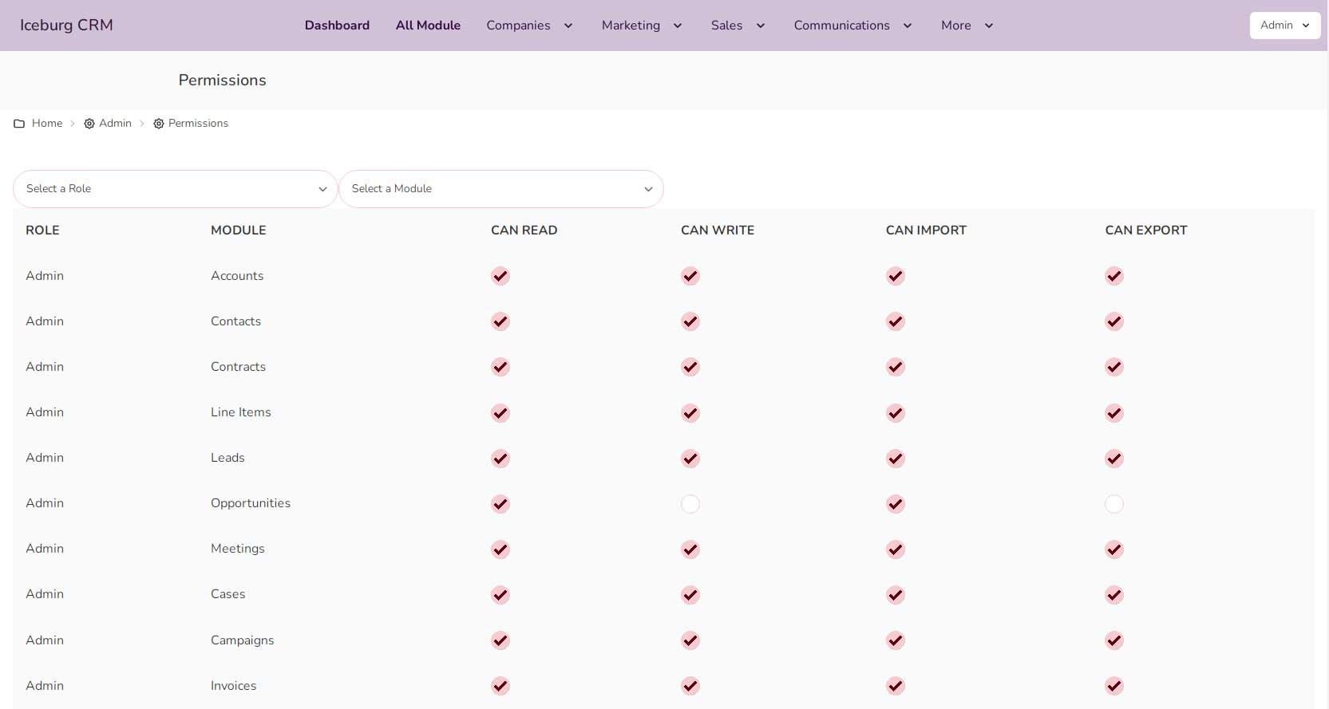
Task: Enable Can Write for Opportunities
Action: [x=690, y=504]
